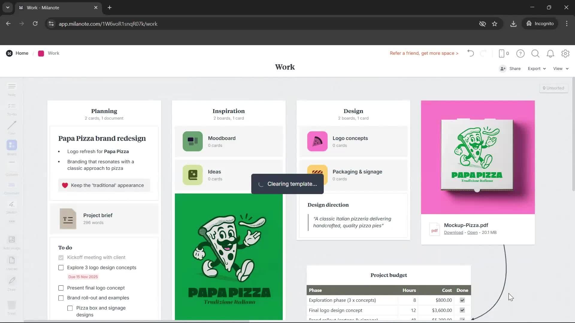Open Milanote search
Screen dimensions: 575x323
pyautogui.click(x=535, y=53)
